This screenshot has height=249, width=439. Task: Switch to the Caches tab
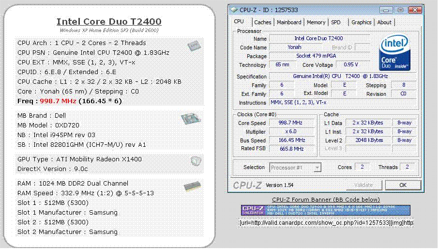click(x=263, y=22)
